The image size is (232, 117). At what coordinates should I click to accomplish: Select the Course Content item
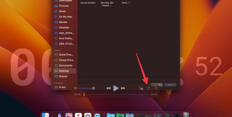click(x=88, y=3)
